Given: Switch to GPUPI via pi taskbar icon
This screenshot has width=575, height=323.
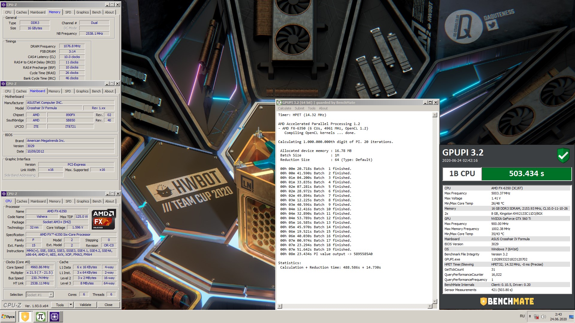Looking at the screenshot, I should [40, 316].
